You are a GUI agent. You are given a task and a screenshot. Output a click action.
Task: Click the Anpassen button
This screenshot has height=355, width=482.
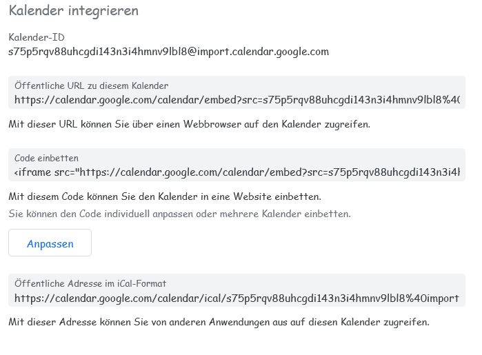pos(50,243)
